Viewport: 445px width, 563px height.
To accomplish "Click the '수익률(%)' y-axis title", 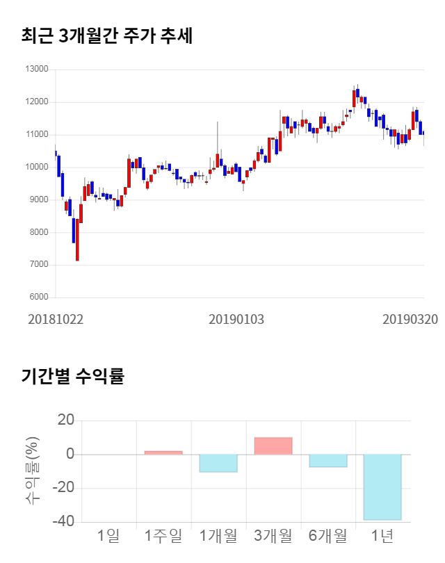I will click(33, 470).
